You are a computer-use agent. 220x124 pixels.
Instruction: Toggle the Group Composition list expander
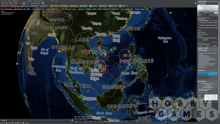(x=198, y=21)
